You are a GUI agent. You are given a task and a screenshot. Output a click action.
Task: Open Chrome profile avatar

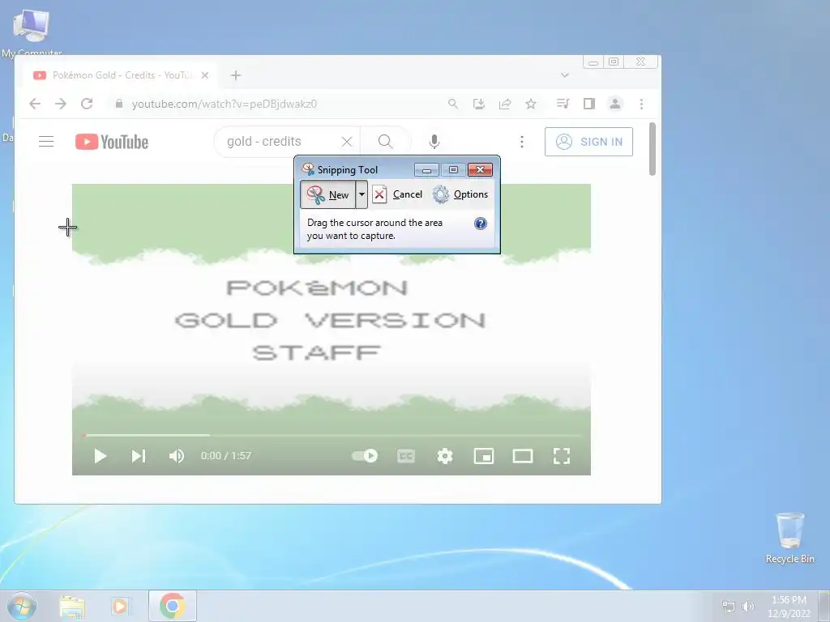pos(615,104)
